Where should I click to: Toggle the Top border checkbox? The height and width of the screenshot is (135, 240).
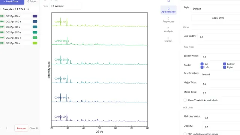(202, 64)
